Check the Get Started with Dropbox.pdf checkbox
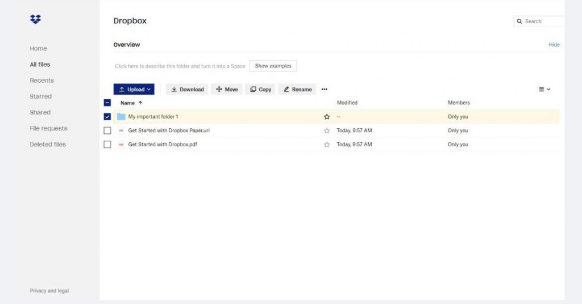This screenshot has width=582, height=304. coord(107,145)
